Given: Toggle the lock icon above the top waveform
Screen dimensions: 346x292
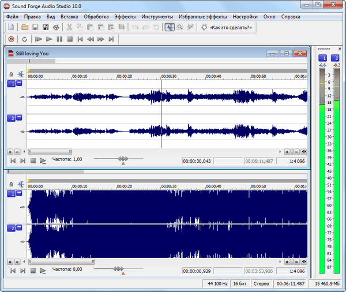Looking at the screenshot, I should pos(11,74).
